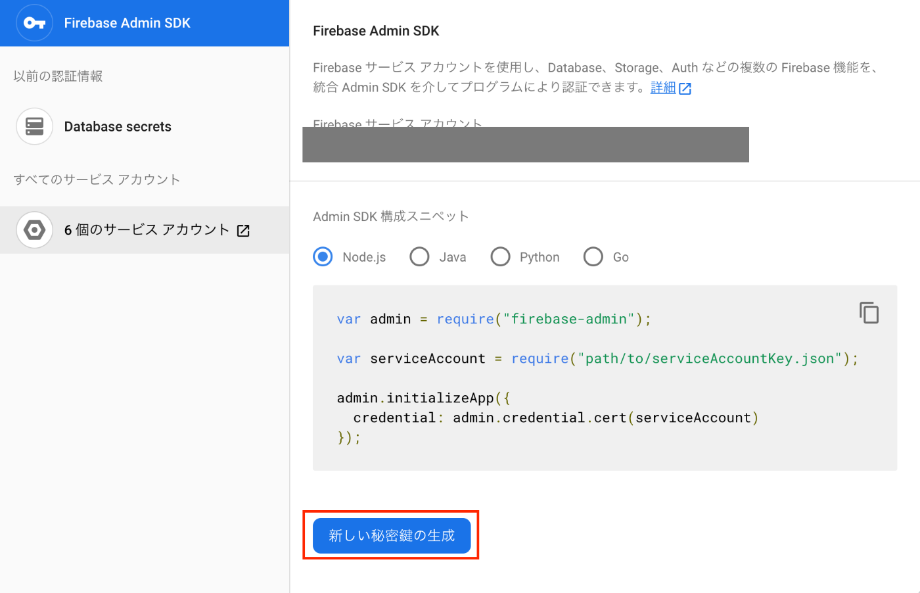Select the Python radio button
Image resolution: width=920 pixels, height=593 pixels.
tap(500, 256)
